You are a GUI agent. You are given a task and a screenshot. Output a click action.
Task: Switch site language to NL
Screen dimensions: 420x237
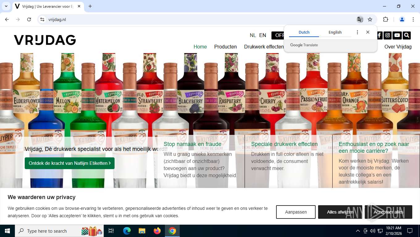253,35
